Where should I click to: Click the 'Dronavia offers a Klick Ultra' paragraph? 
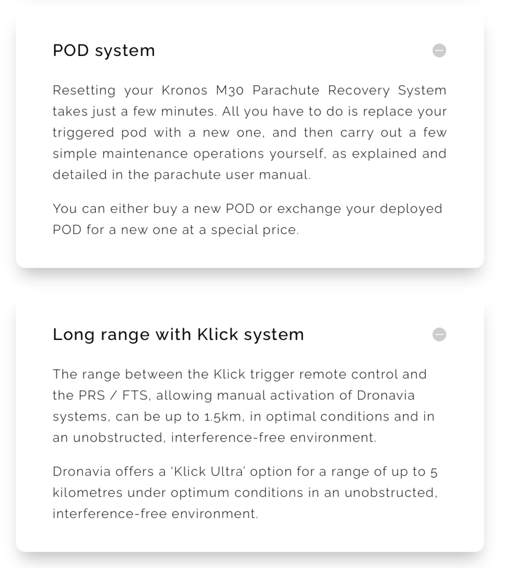tap(245, 493)
